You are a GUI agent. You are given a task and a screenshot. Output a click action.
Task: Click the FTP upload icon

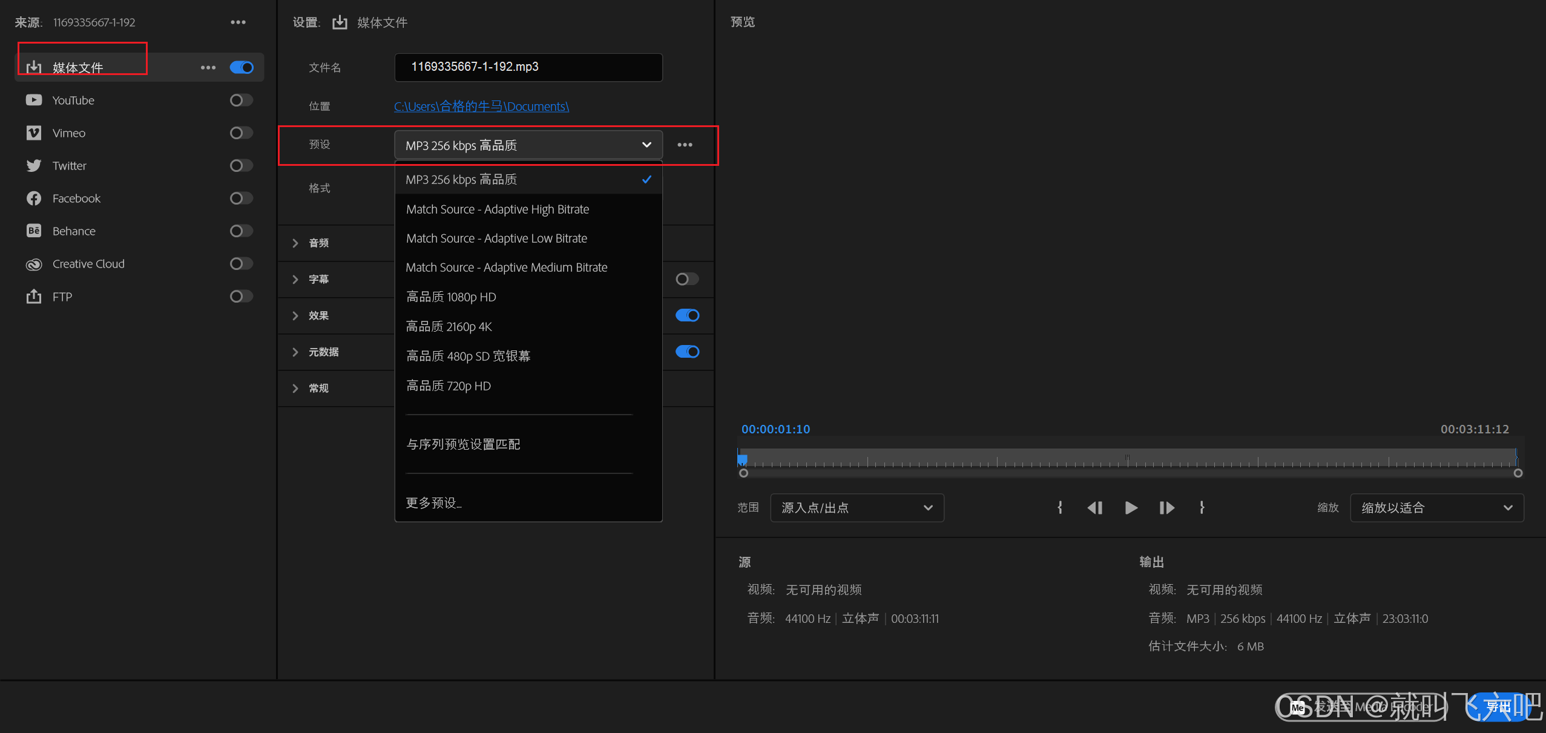click(34, 297)
